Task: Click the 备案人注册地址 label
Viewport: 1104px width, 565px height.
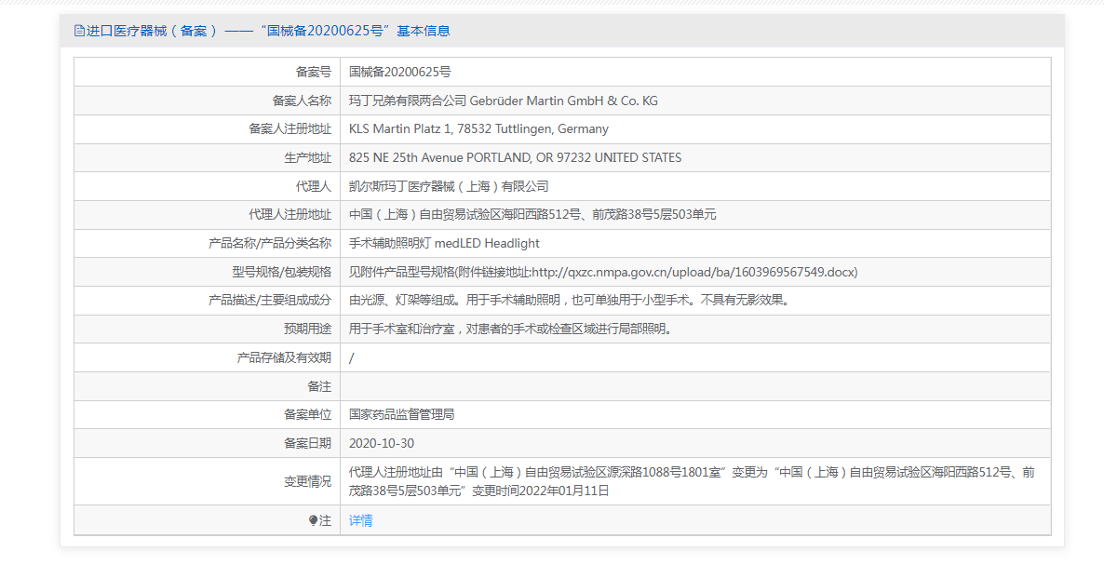Action: click(x=289, y=128)
